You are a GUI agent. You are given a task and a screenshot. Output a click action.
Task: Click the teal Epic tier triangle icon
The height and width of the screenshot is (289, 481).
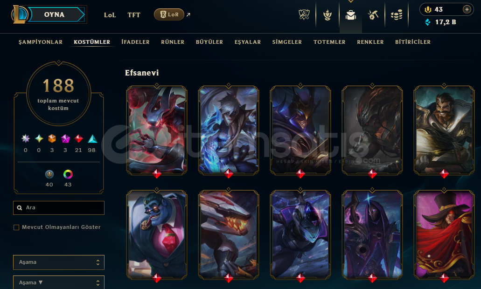(92, 139)
